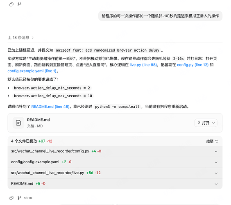Open the dropdown arrow beside 打开
231x205 pixels.
213,123
